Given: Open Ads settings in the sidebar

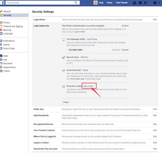Looking at the screenshot, I should coord(5,60).
